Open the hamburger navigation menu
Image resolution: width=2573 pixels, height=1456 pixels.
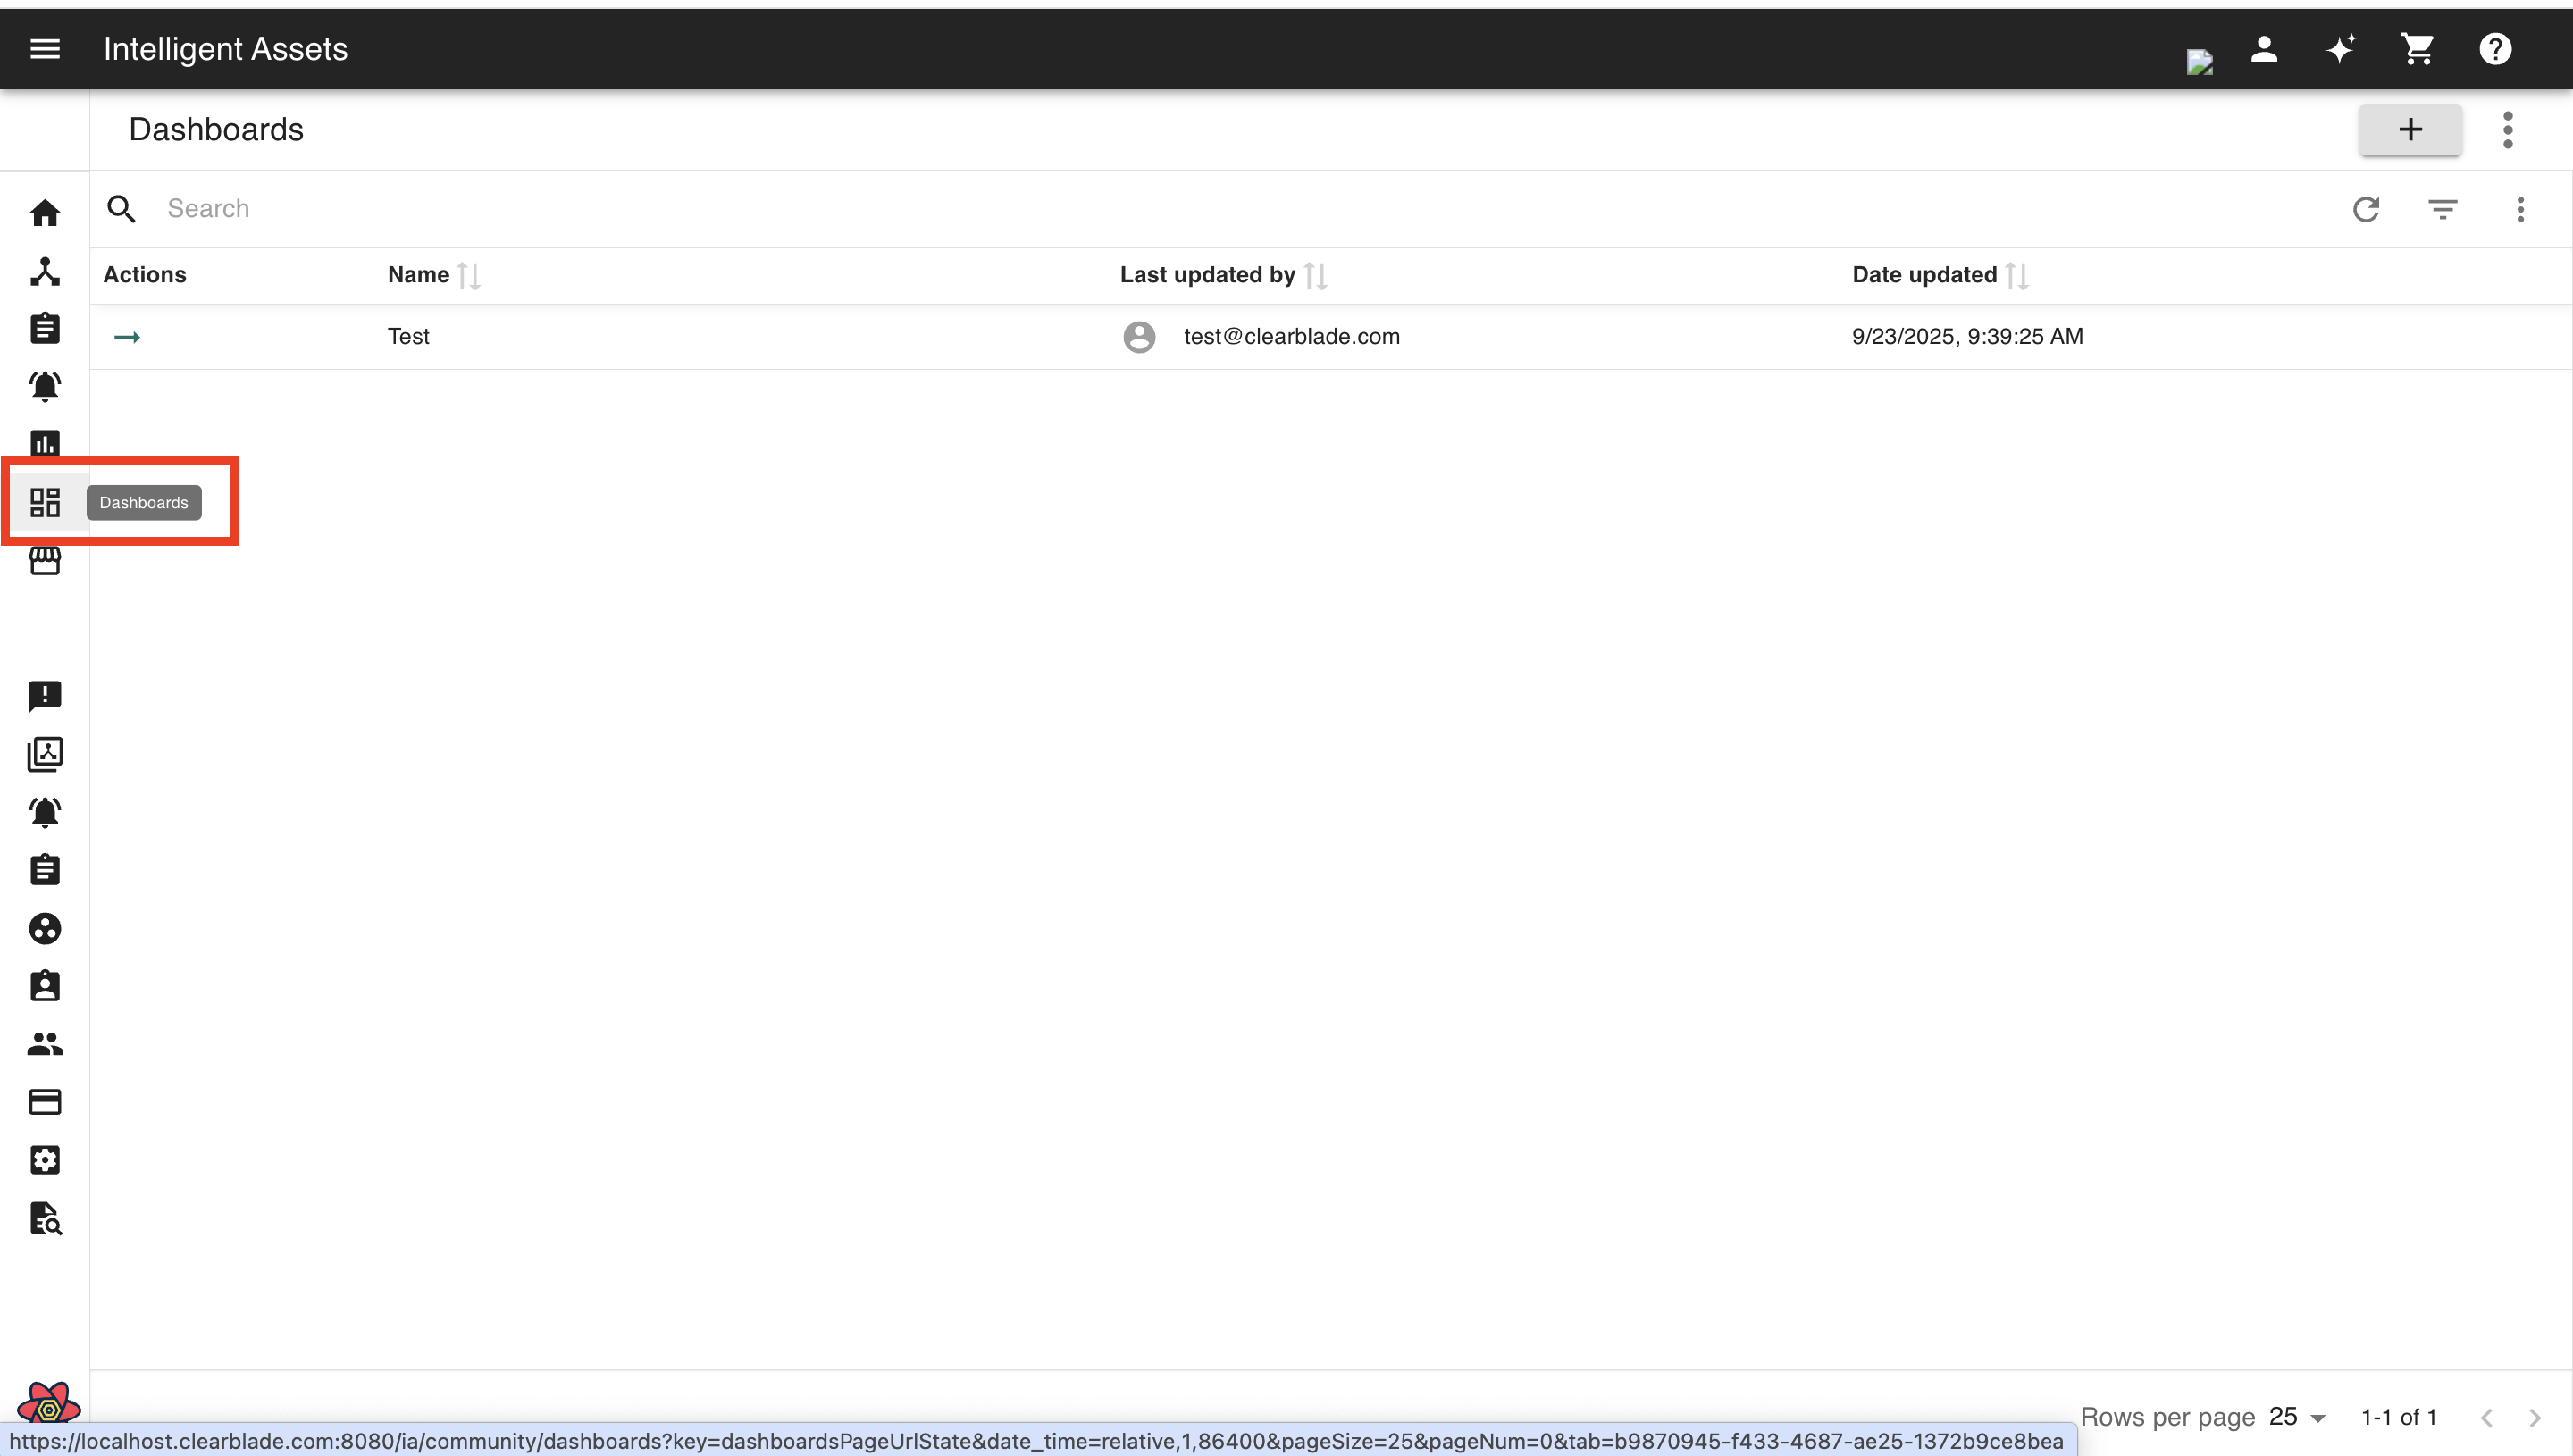[45, 49]
